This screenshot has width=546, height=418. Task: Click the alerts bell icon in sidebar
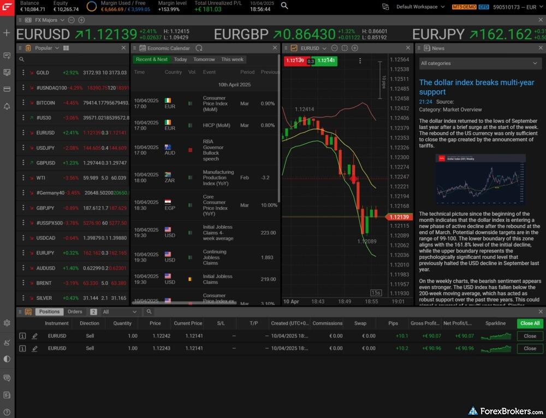7,106
